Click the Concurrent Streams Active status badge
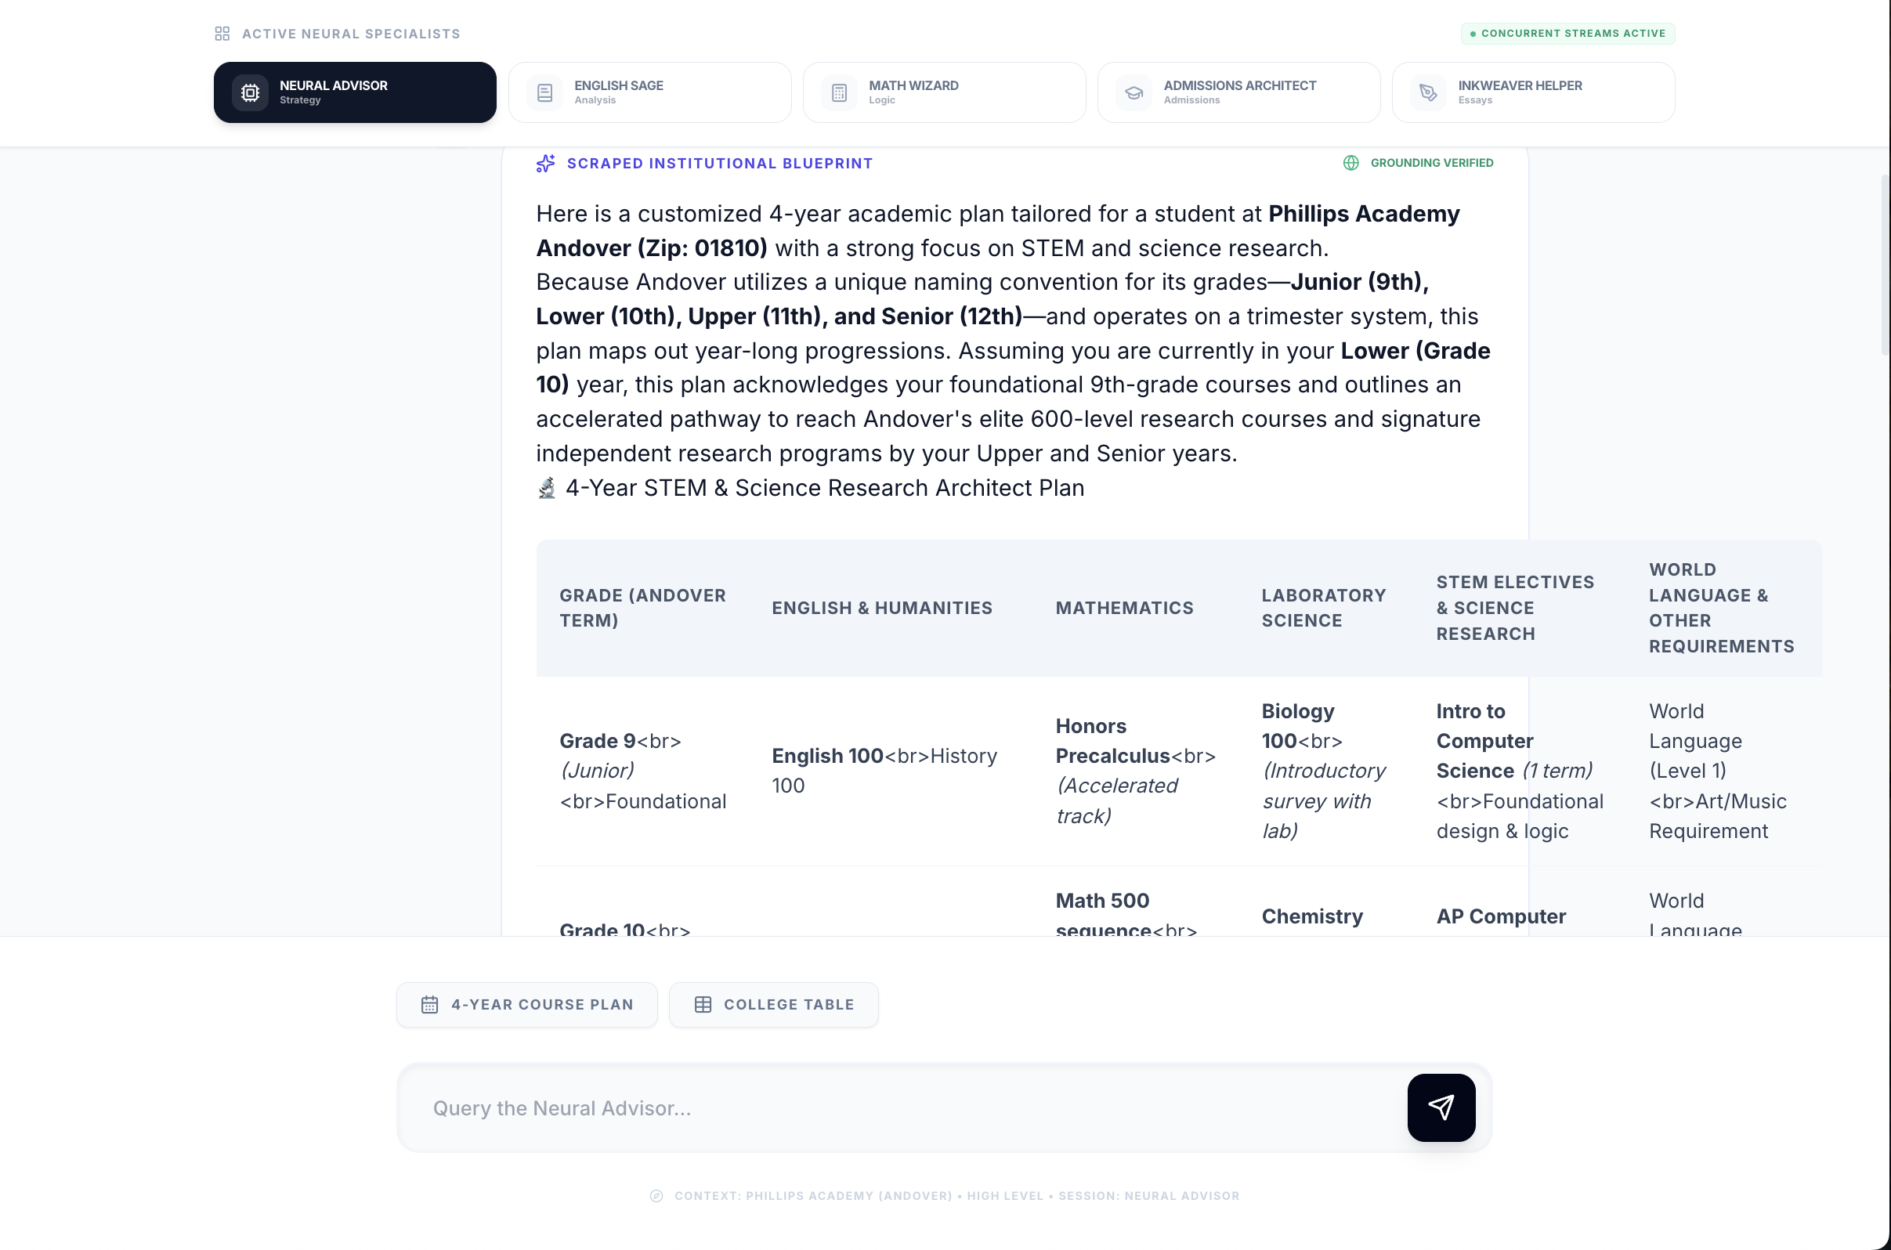The width and height of the screenshot is (1891, 1250). (x=1568, y=34)
